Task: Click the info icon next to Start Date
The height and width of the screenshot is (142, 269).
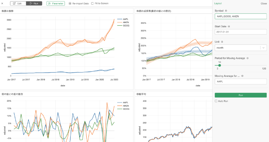Action: (229, 26)
